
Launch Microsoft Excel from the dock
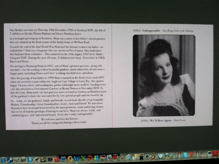83,158
